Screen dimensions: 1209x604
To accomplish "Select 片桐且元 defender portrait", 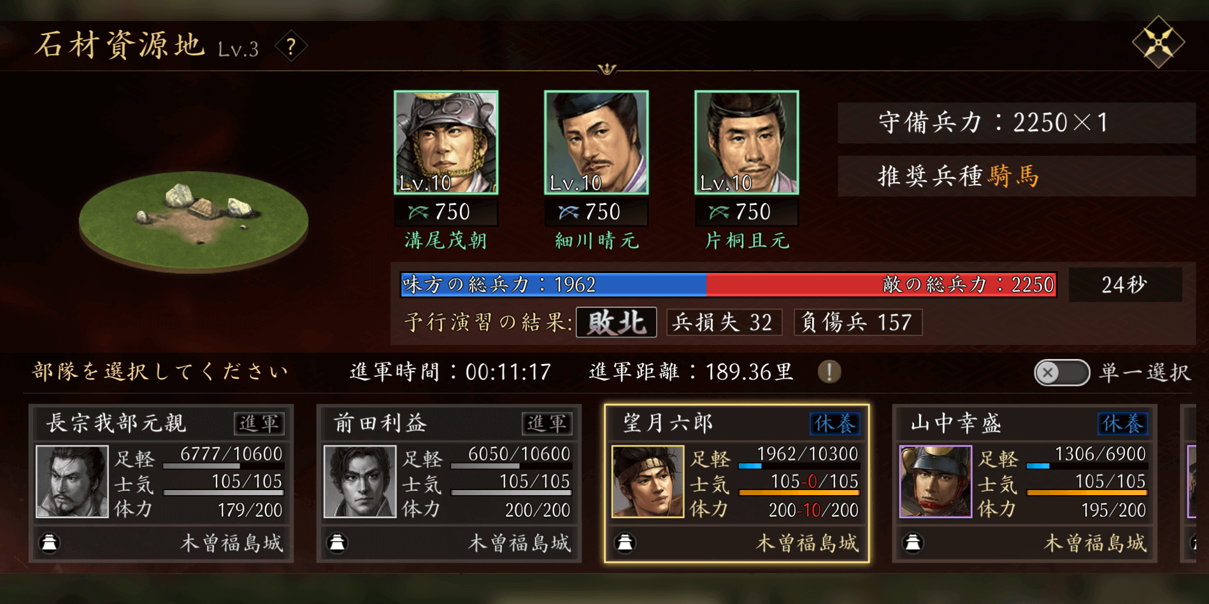I will (x=747, y=143).
